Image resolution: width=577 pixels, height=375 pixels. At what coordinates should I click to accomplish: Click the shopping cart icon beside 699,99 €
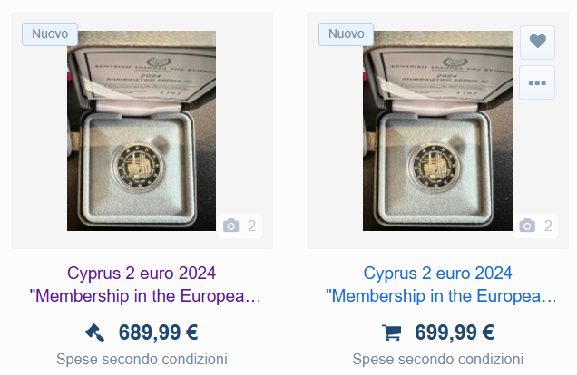(x=392, y=332)
